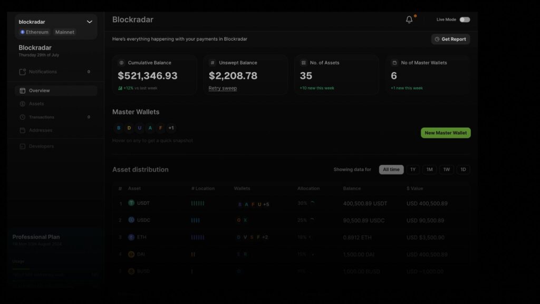The width and height of the screenshot is (540, 304).
Task: Click 'USD 90,500.89' value cell
Action: 426,221
